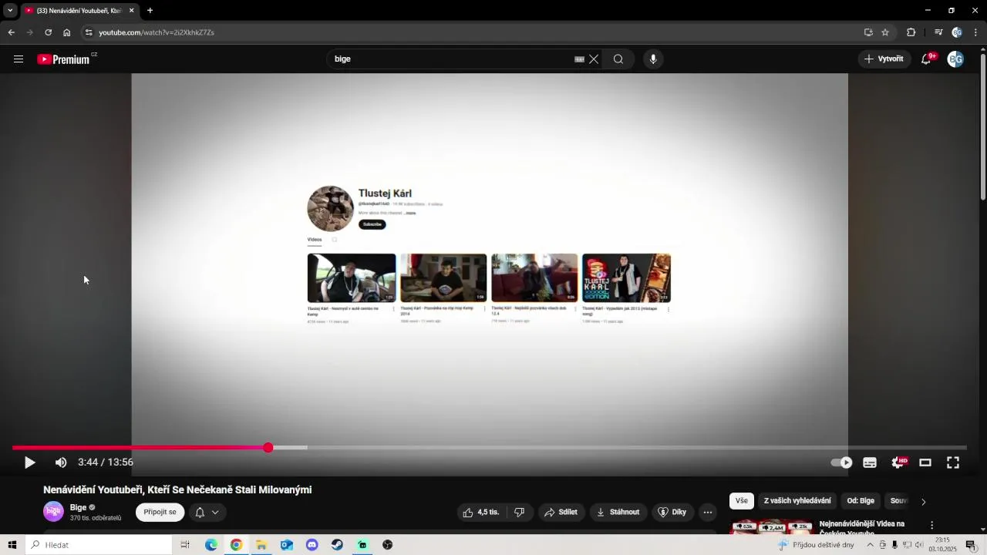Install app icon in address bar
Viewport: 987px width, 555px height.
(x=868, y=32)
